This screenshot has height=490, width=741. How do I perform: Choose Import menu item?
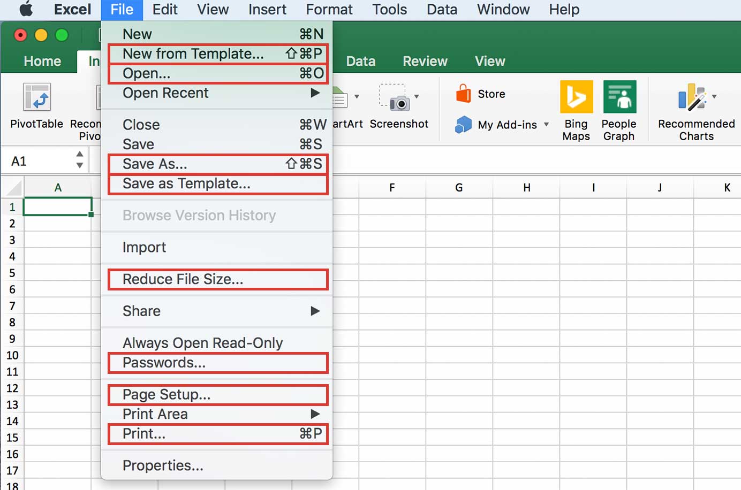[217, 247]
